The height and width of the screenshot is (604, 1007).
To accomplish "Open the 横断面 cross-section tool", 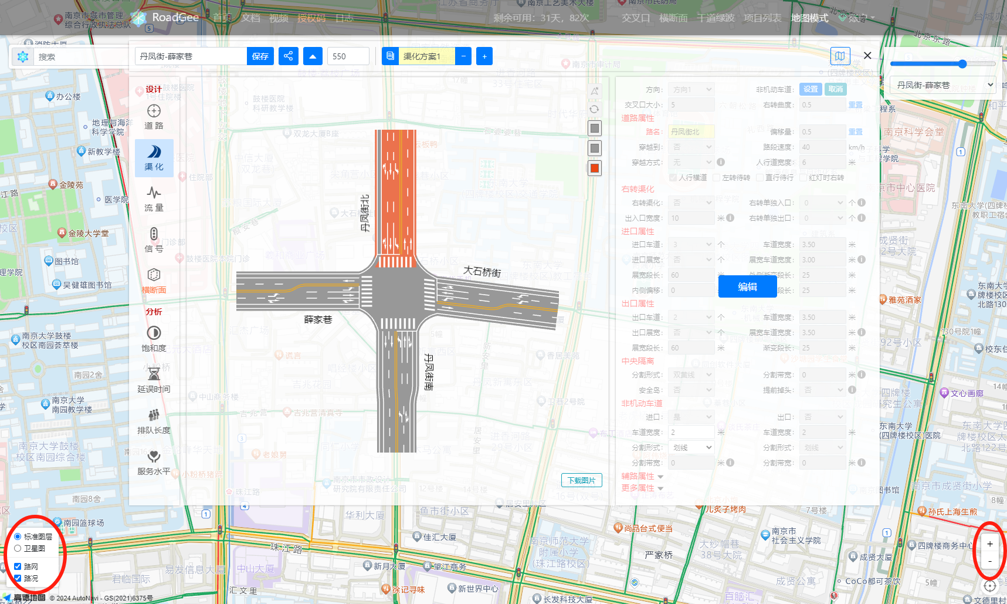I will [x=154, y=281].
